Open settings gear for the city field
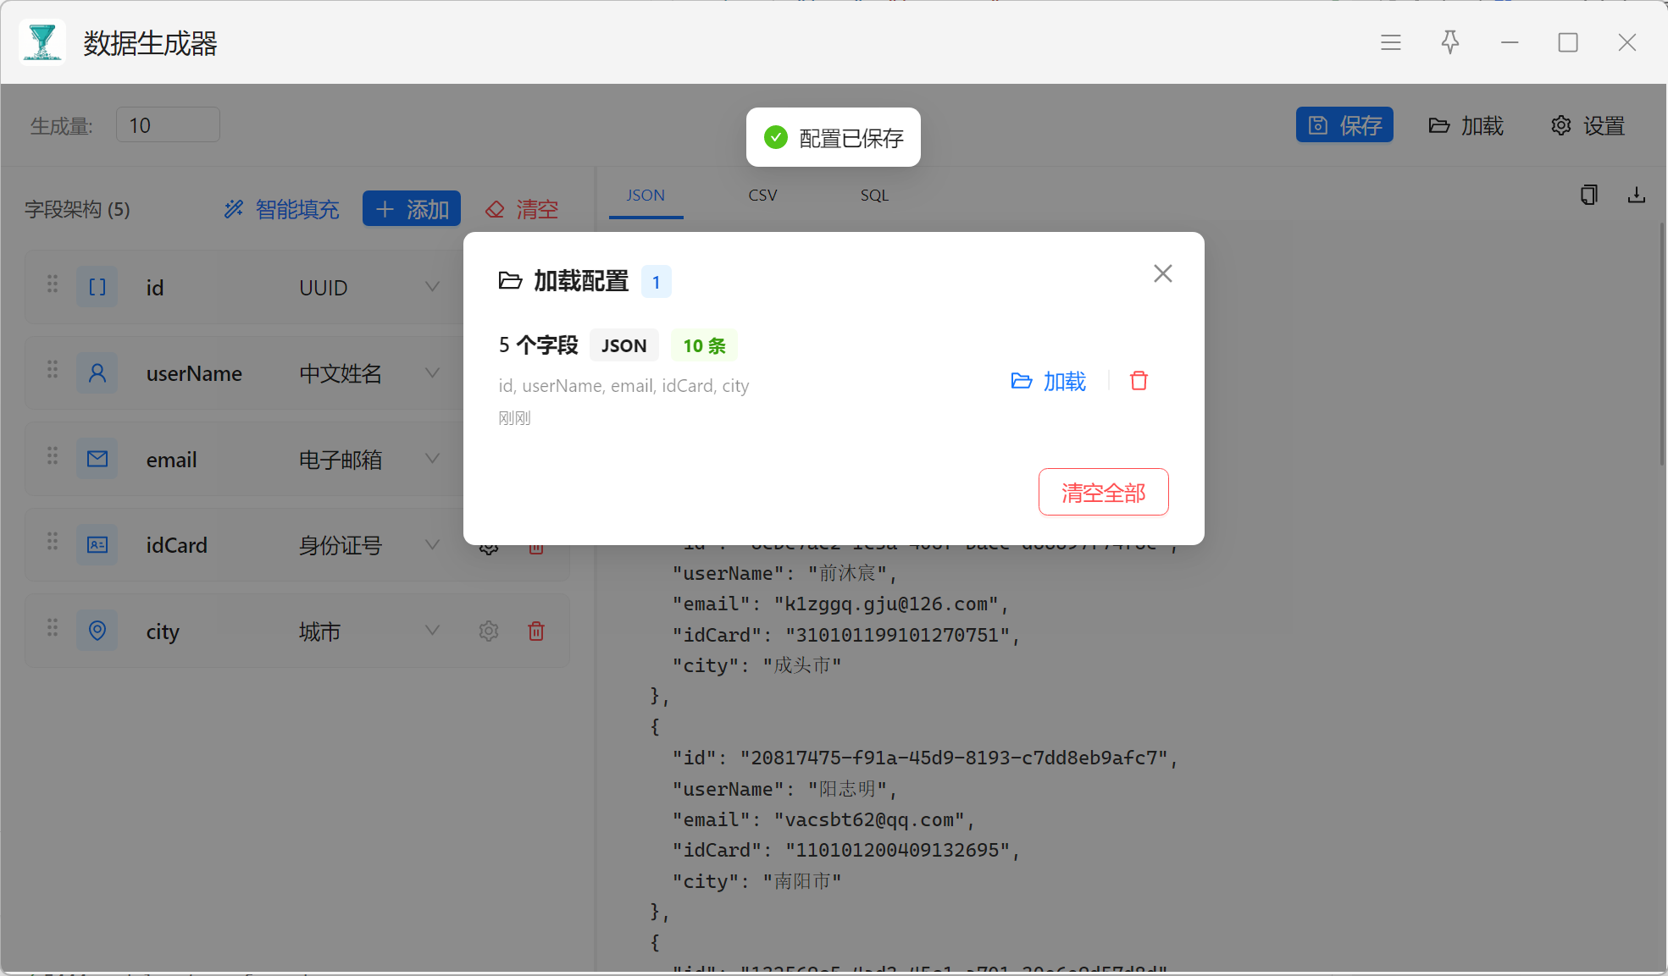The width and height of the screenshot is (1668, 976). (x=489, y=631)
